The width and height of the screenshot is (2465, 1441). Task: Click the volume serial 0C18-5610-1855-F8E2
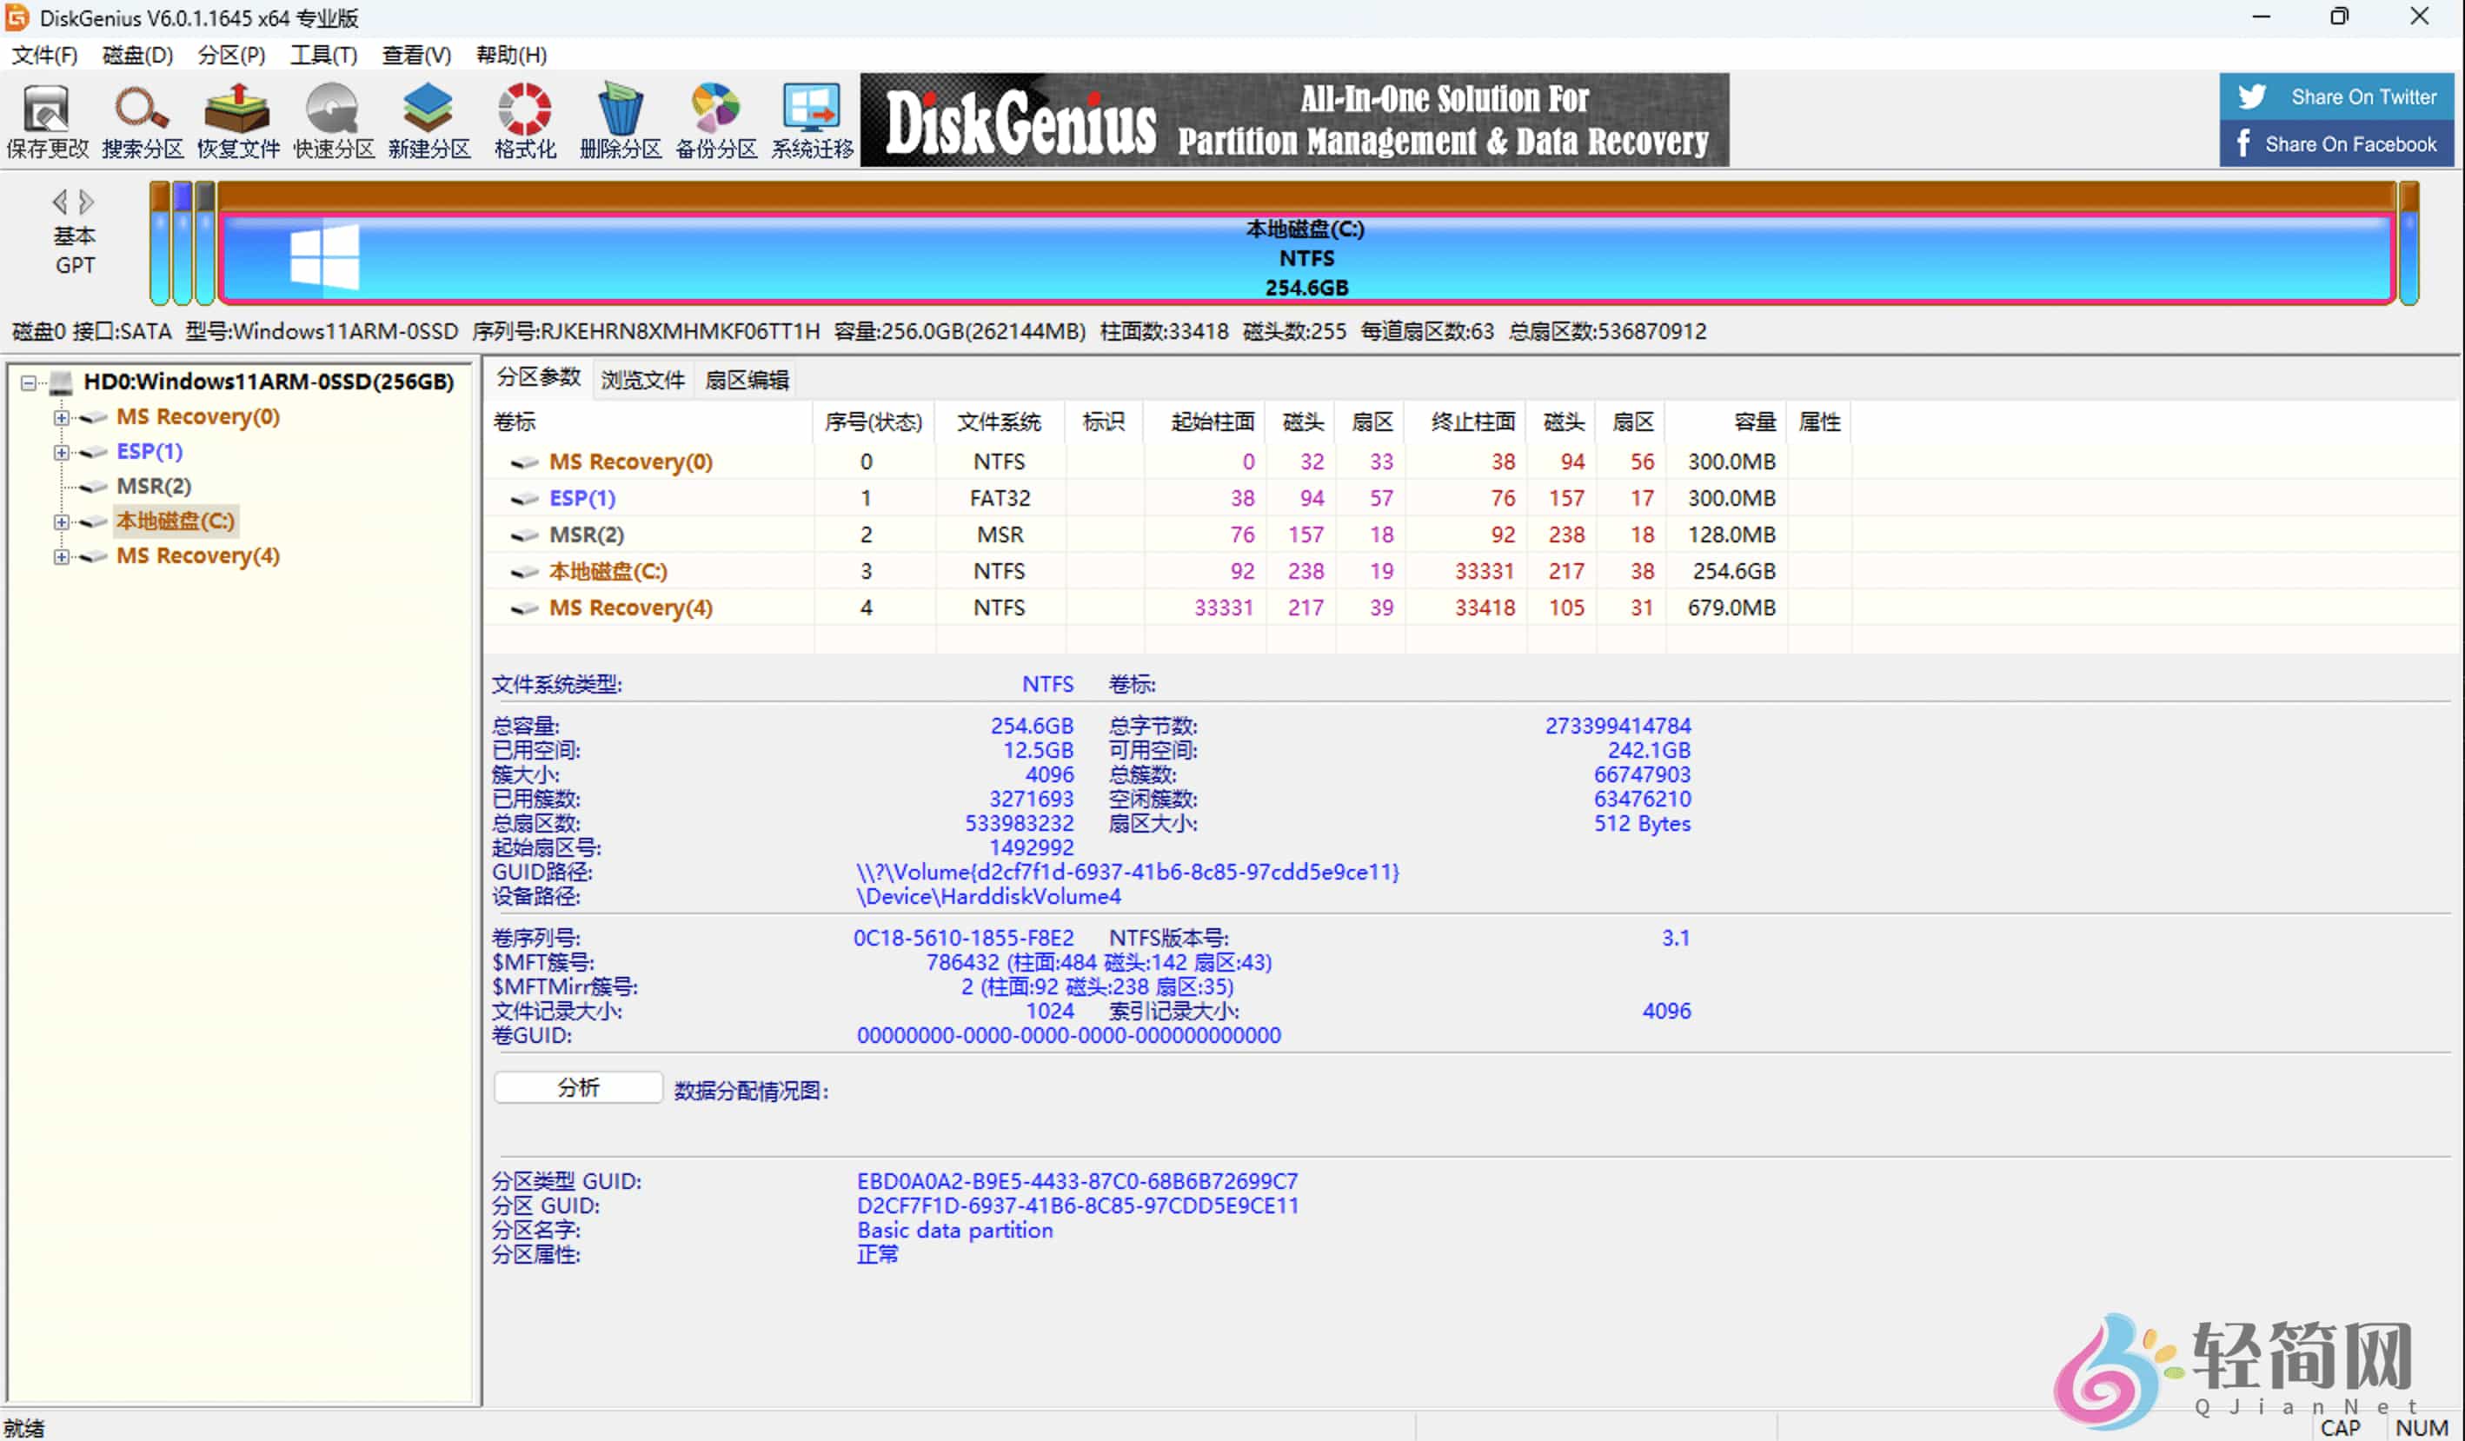pyautogui.click(x=964, y=938)
